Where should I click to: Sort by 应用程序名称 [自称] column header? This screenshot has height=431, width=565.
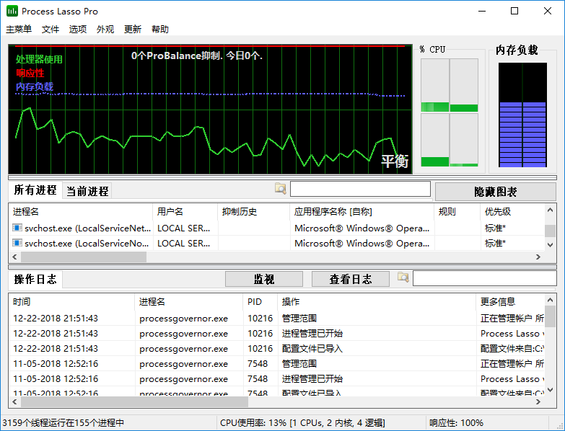(362, 212)
